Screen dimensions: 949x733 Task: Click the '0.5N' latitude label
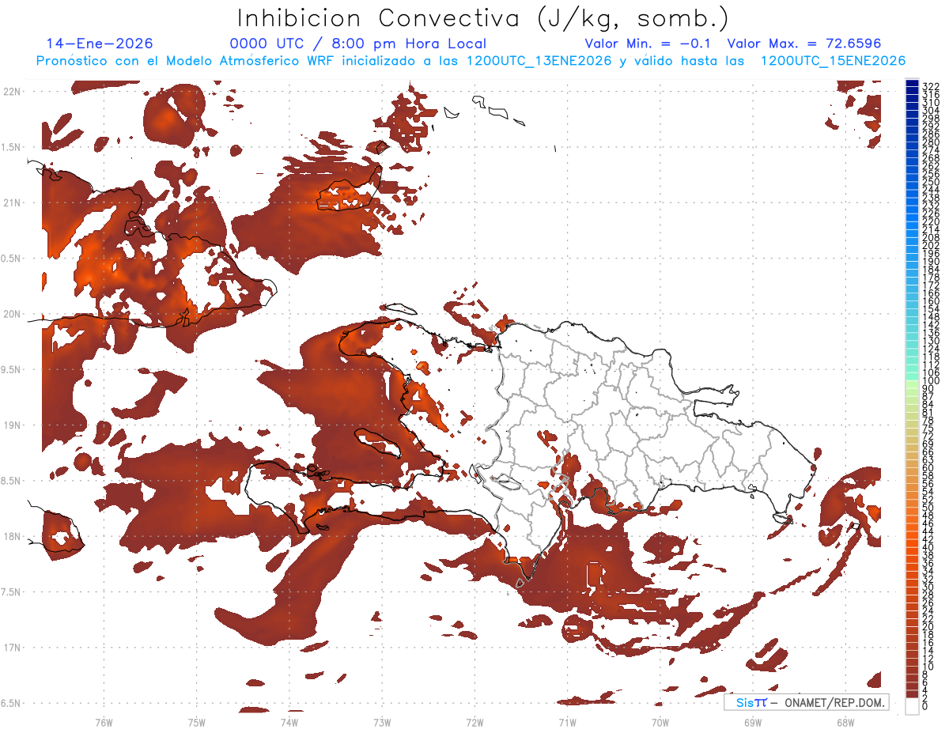click(12, 259)
